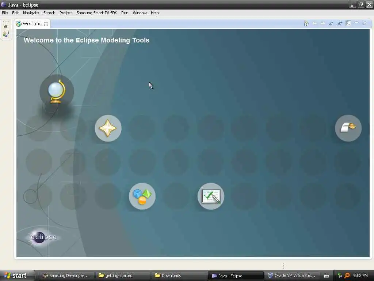
Task: Click the restore icon in left trim bar
Action: coord(6,26)
